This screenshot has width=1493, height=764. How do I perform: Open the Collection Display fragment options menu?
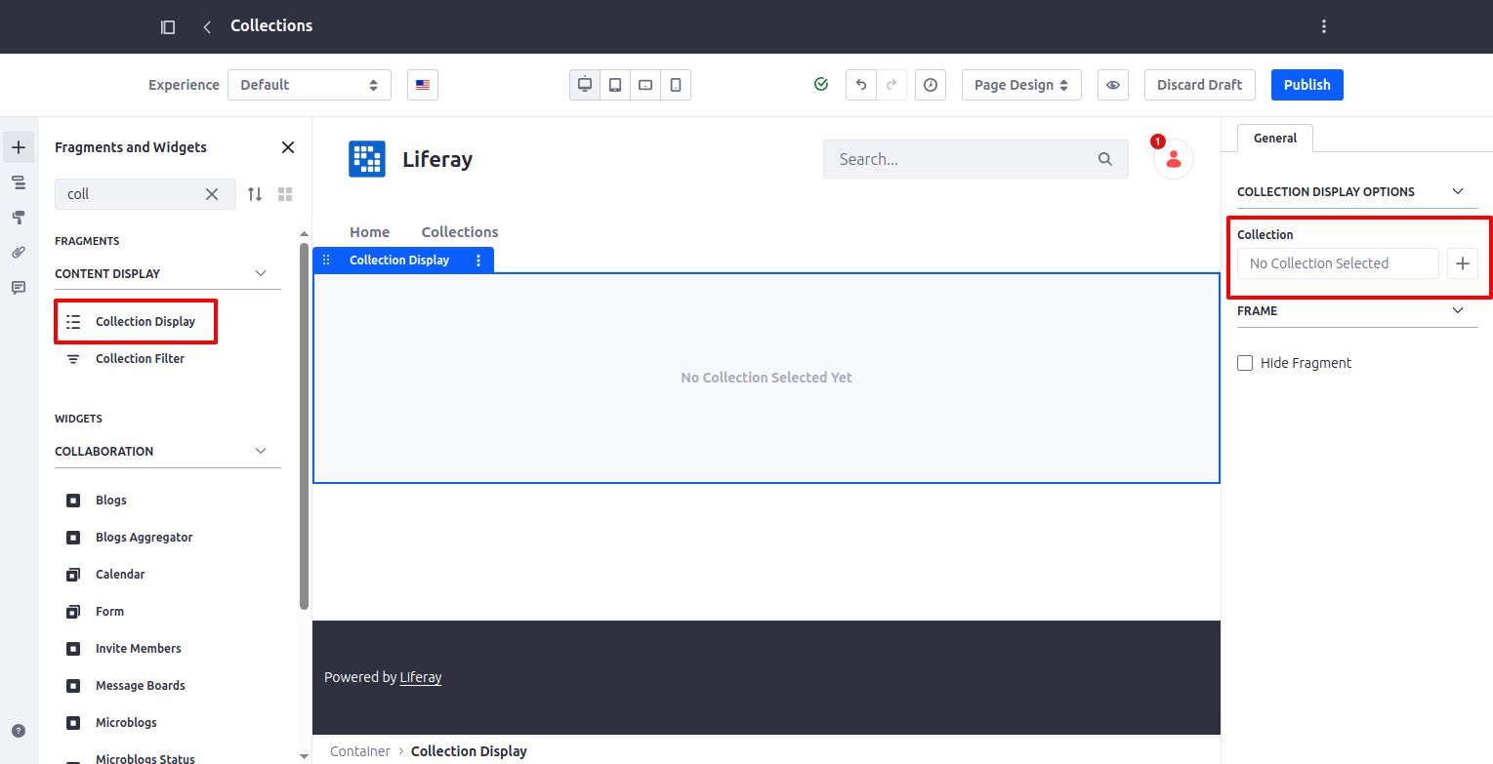coord(478,260)
